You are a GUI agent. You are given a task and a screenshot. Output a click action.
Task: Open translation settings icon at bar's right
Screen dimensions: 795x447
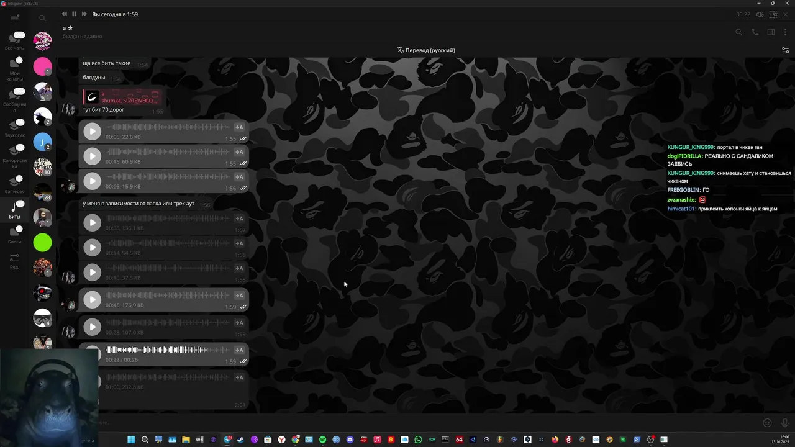[785, 50]
